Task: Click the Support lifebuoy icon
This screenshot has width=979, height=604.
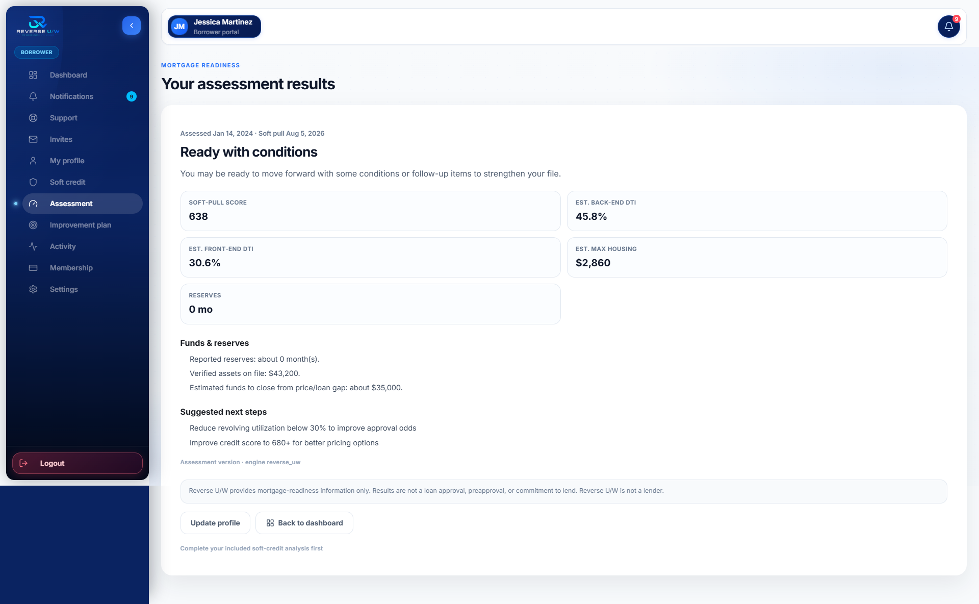Action: (33, 118)
